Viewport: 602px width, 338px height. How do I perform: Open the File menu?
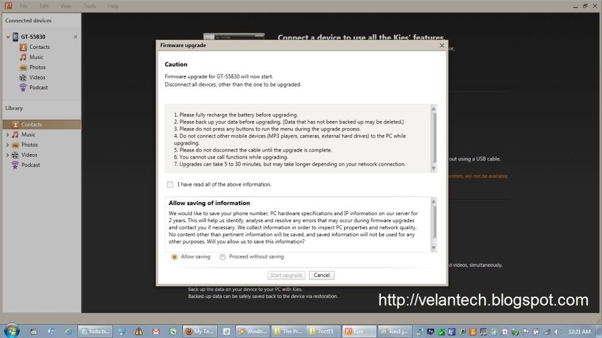tap(24, 6)
